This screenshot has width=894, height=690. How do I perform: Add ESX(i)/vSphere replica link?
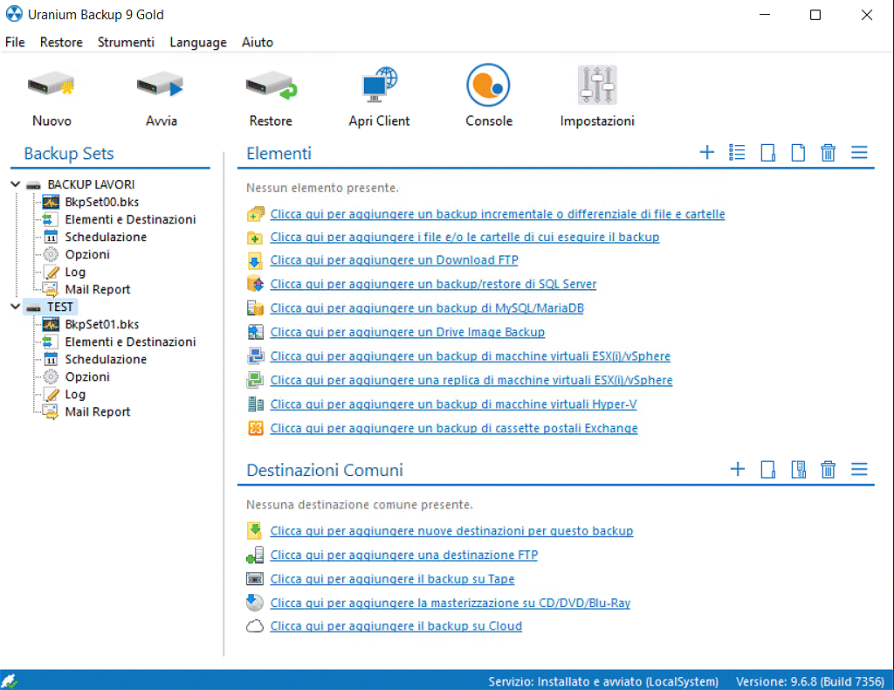click(471, 380)
